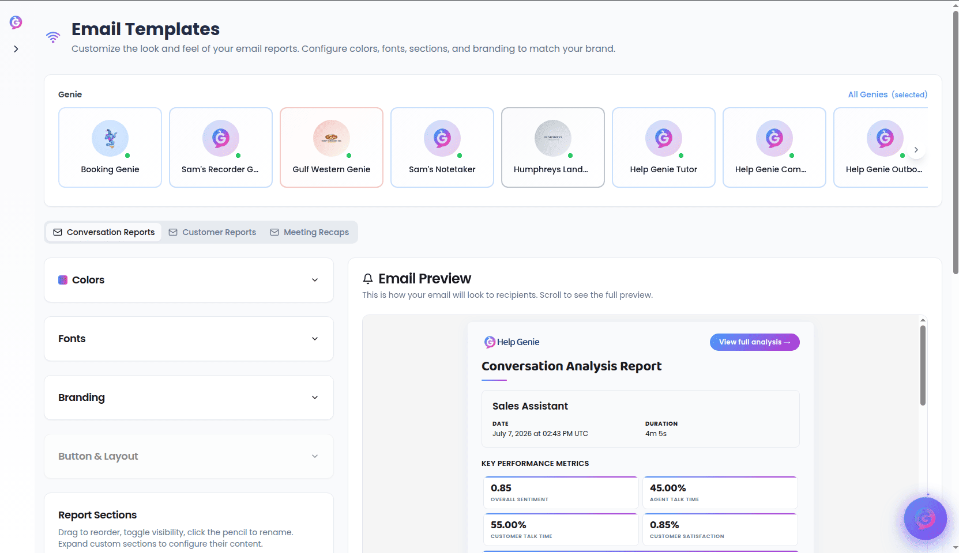Click the July 7, 2026 date value

[540, 434]
